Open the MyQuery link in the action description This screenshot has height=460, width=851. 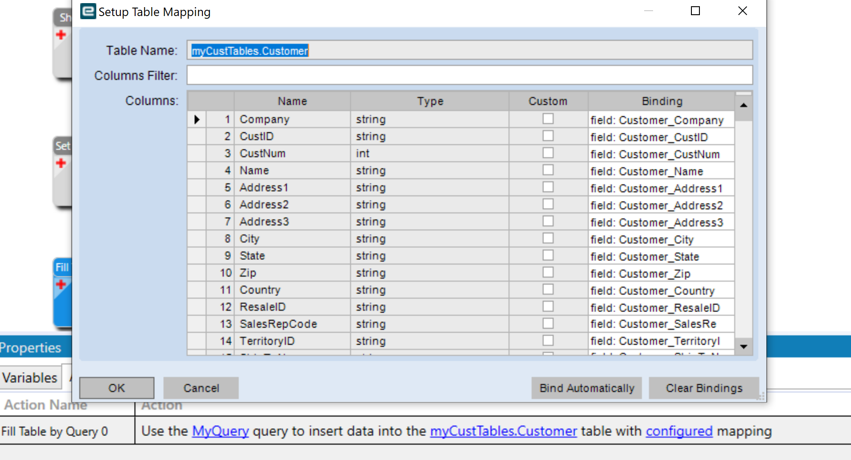click(x=220, y=431)
